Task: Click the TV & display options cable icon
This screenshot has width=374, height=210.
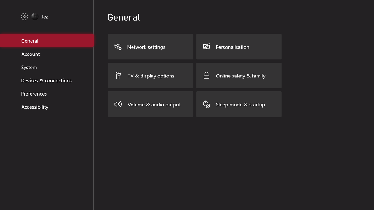Action: (118, 75)
